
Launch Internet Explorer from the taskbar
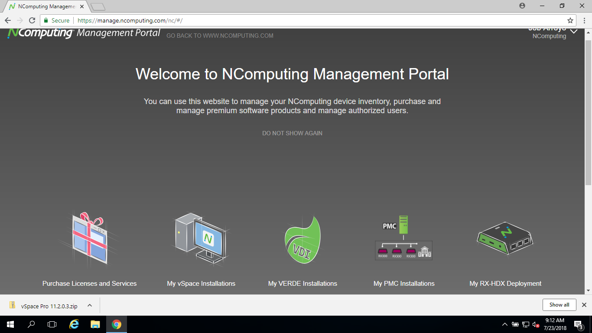(74, 324)
